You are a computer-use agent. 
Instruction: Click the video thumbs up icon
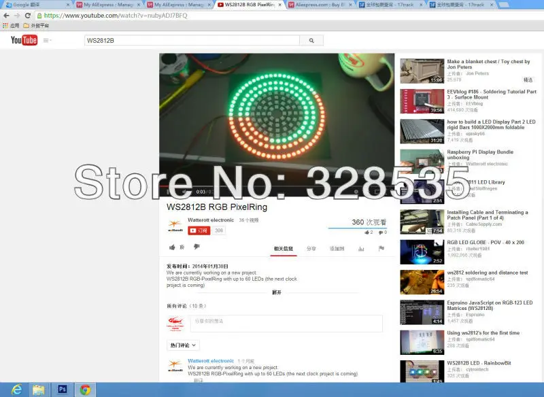[172, 247]
